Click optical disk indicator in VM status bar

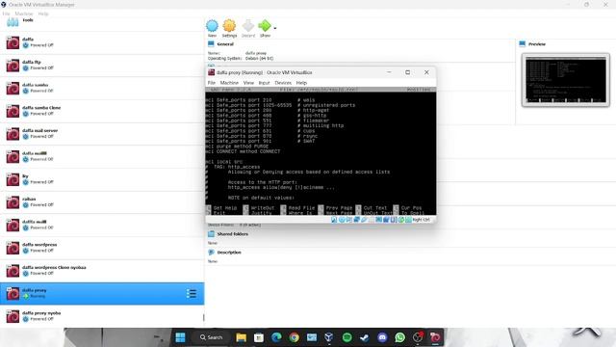[x=342, y=220]
